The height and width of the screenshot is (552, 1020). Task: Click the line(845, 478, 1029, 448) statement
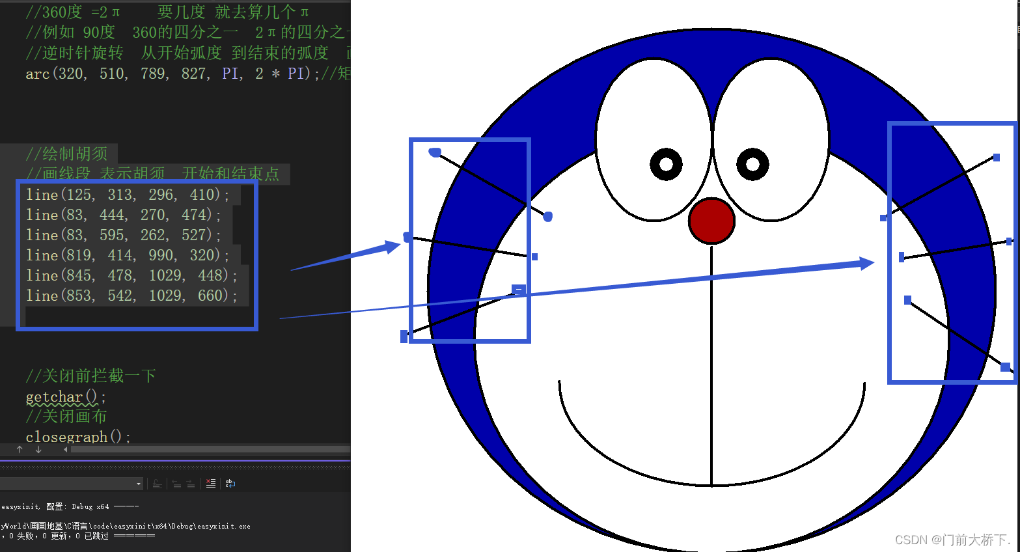(131, 275)
